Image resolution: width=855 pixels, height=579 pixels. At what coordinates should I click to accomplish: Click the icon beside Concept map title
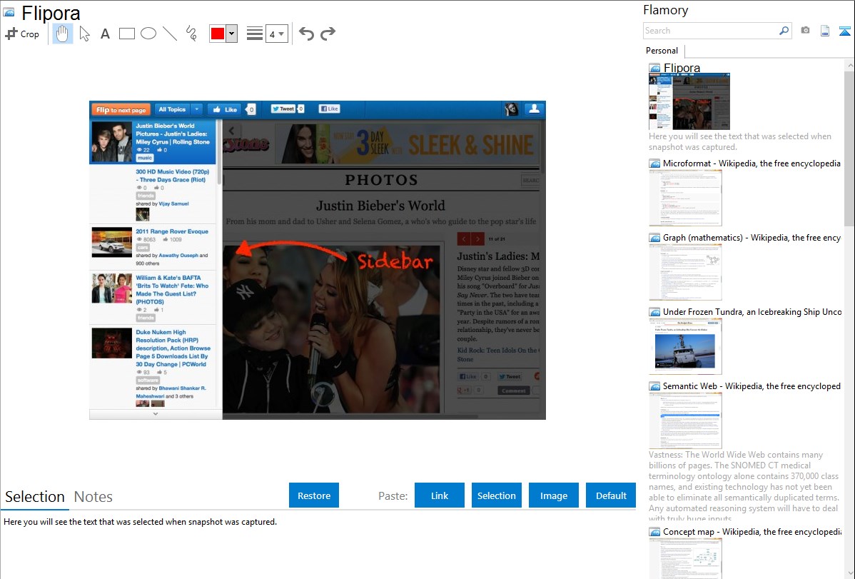coord(654,532)
